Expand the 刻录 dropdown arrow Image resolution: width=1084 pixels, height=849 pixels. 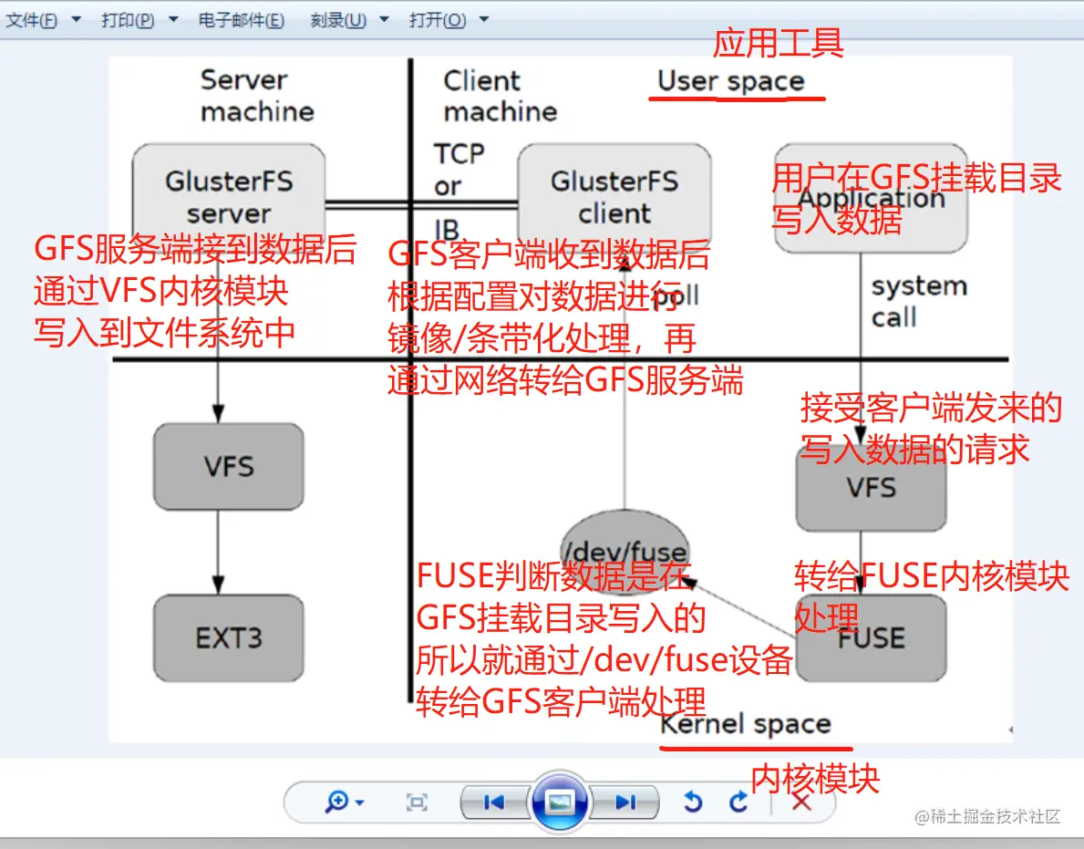coord(382,17)
